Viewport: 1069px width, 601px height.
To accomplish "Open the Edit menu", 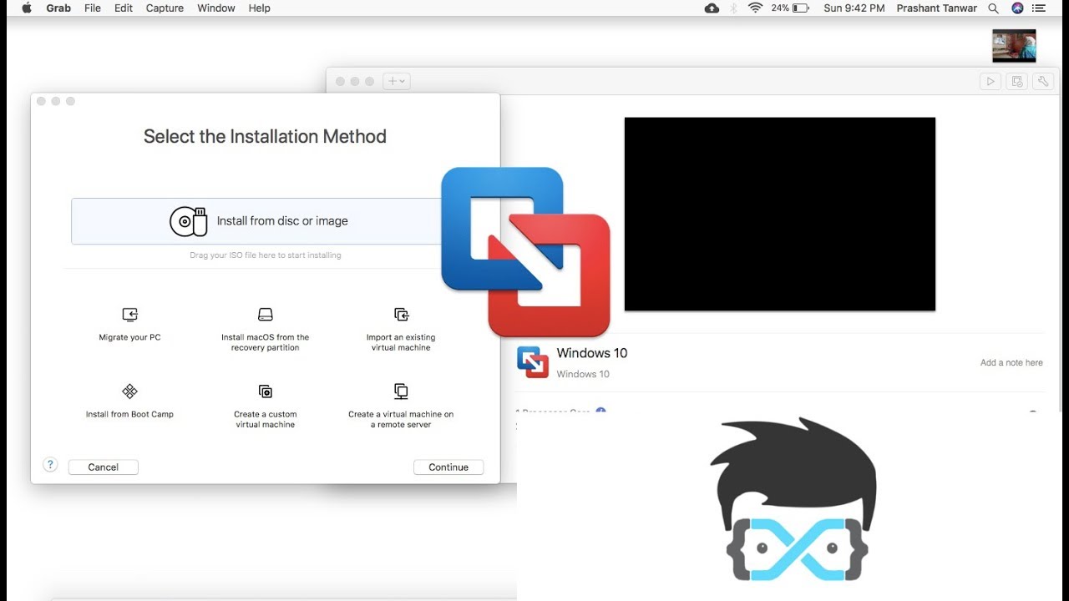I will (124, 8).
